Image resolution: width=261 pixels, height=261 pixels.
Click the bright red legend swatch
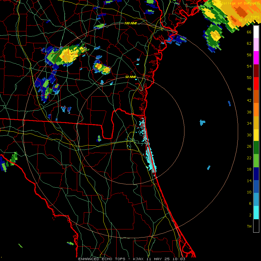pyautogui.click(x=256, y=84)
